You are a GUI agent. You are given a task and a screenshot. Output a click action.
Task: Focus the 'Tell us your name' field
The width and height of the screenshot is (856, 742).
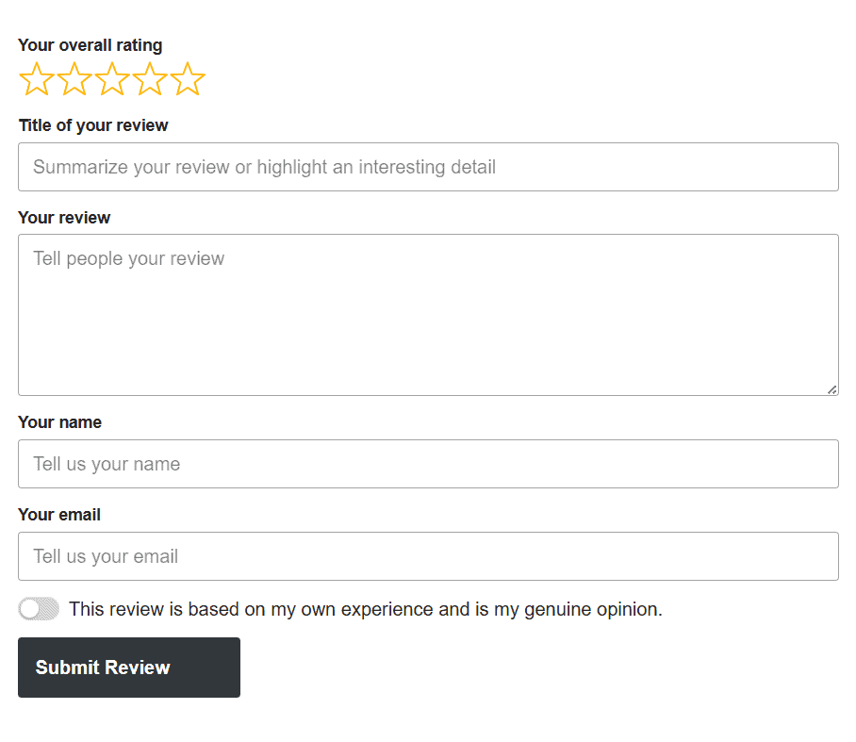(x=428, y=464)
